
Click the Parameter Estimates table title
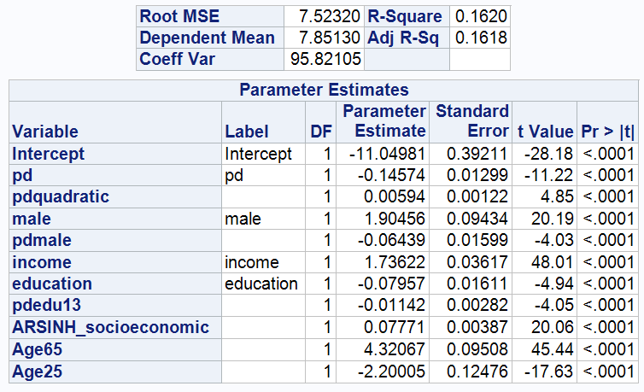324,90
